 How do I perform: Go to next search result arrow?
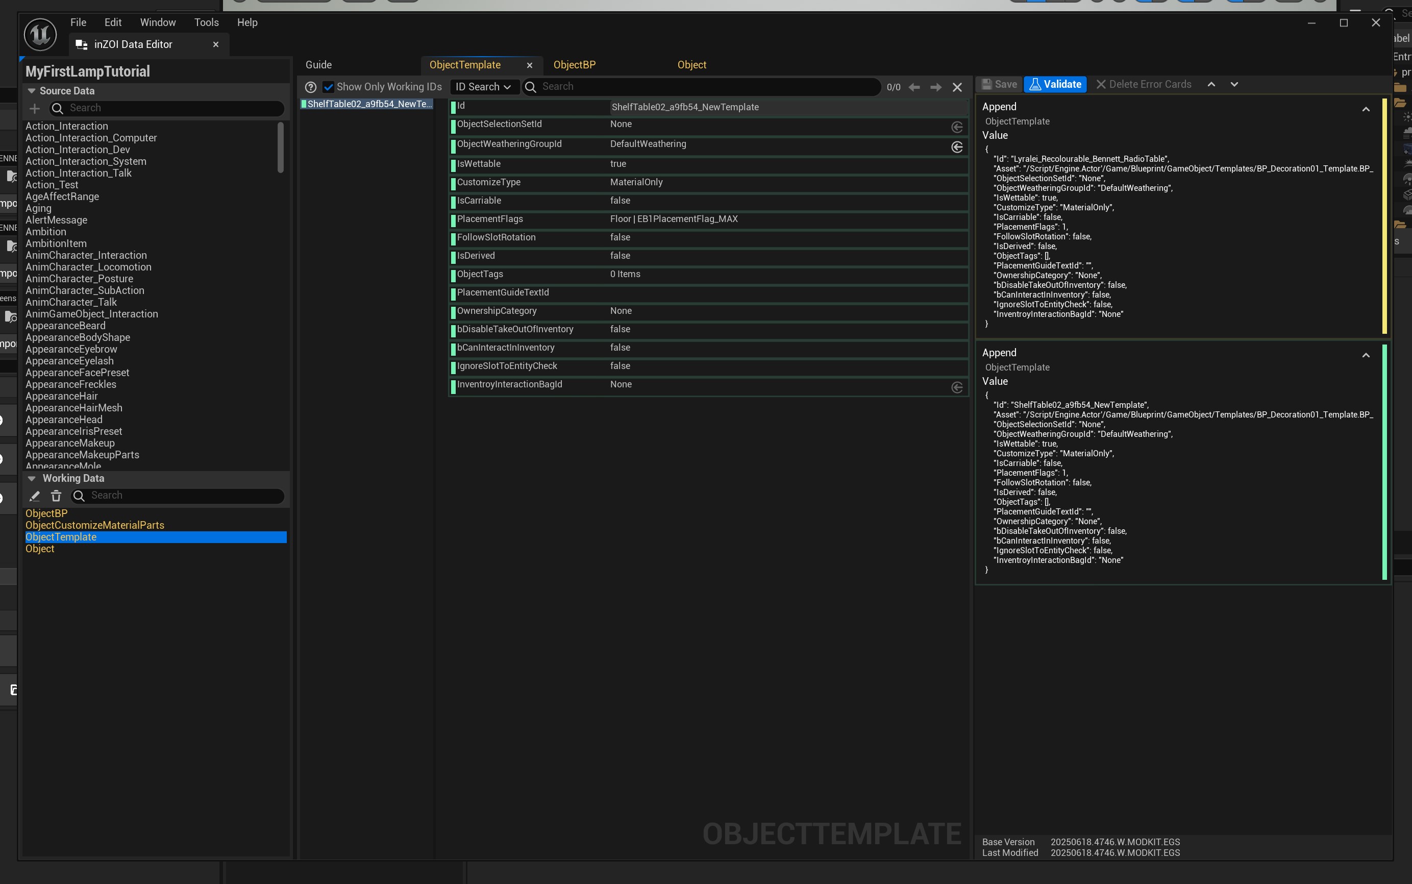936,87
